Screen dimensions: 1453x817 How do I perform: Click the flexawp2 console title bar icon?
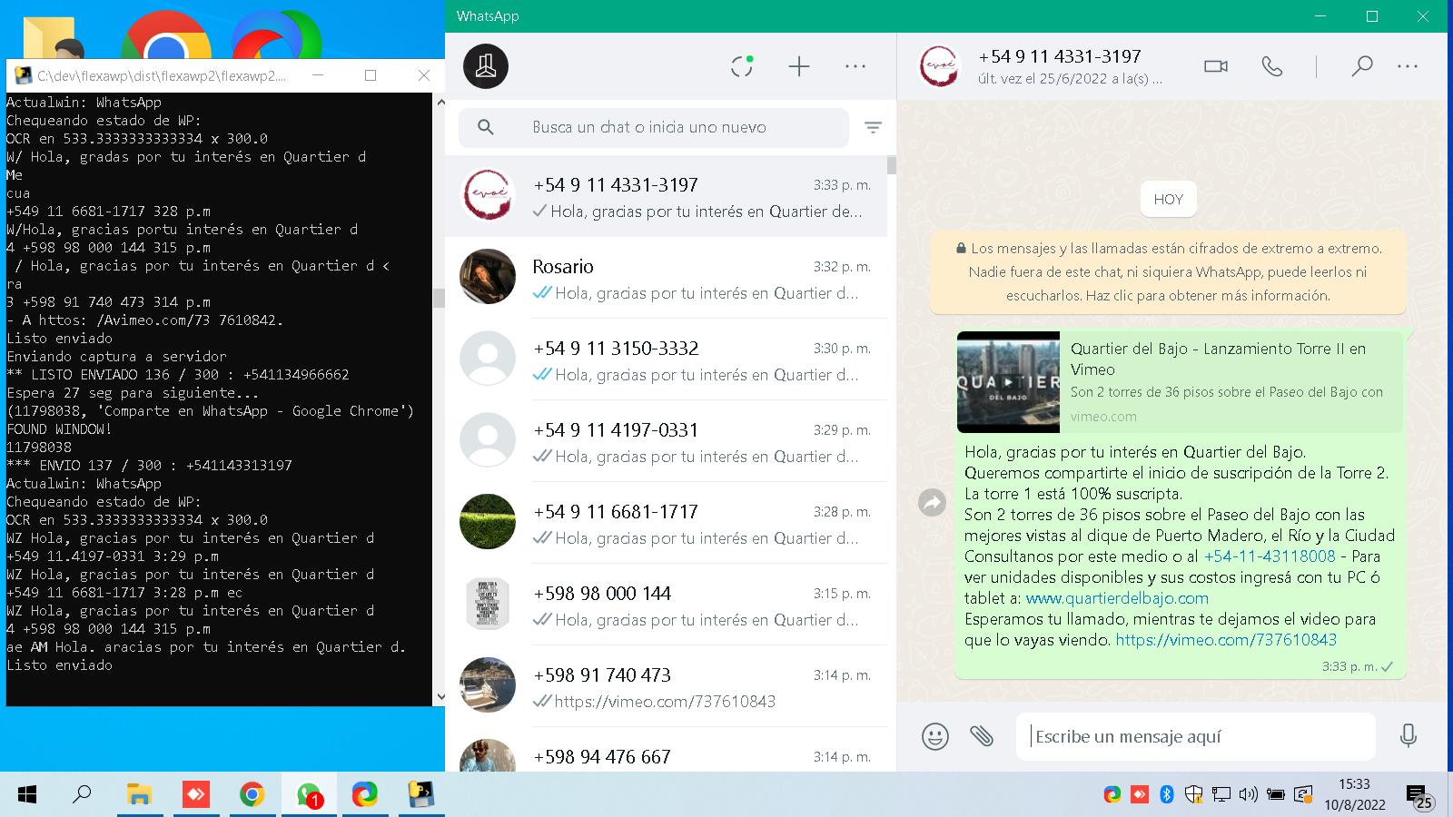(23, 75)
